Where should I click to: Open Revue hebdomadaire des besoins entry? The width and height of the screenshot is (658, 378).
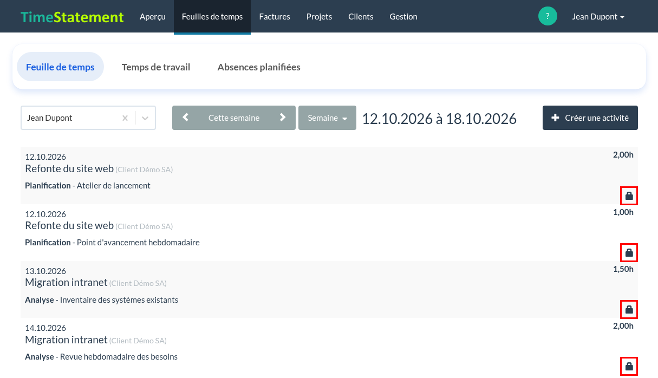[329, 347]
